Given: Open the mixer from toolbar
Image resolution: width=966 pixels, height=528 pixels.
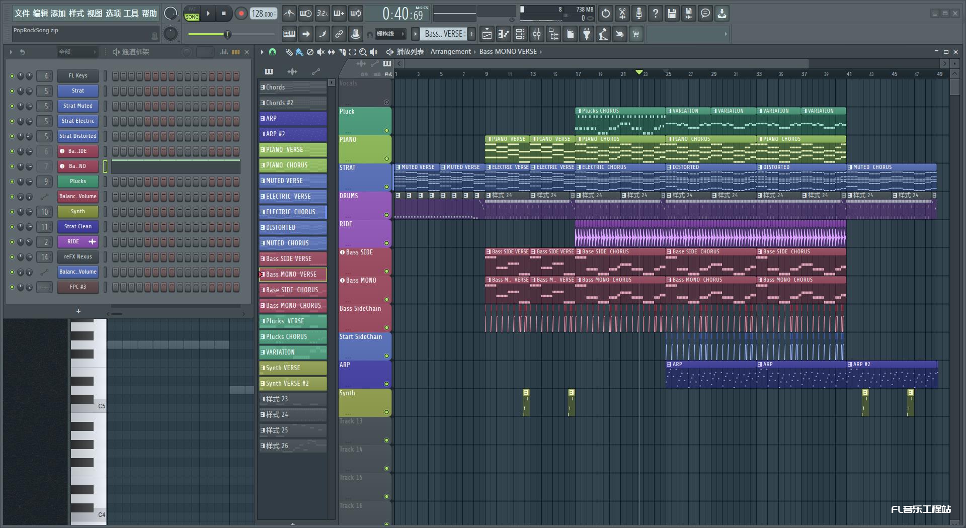Looking at the screenshot, I should (x=537, y=34).
